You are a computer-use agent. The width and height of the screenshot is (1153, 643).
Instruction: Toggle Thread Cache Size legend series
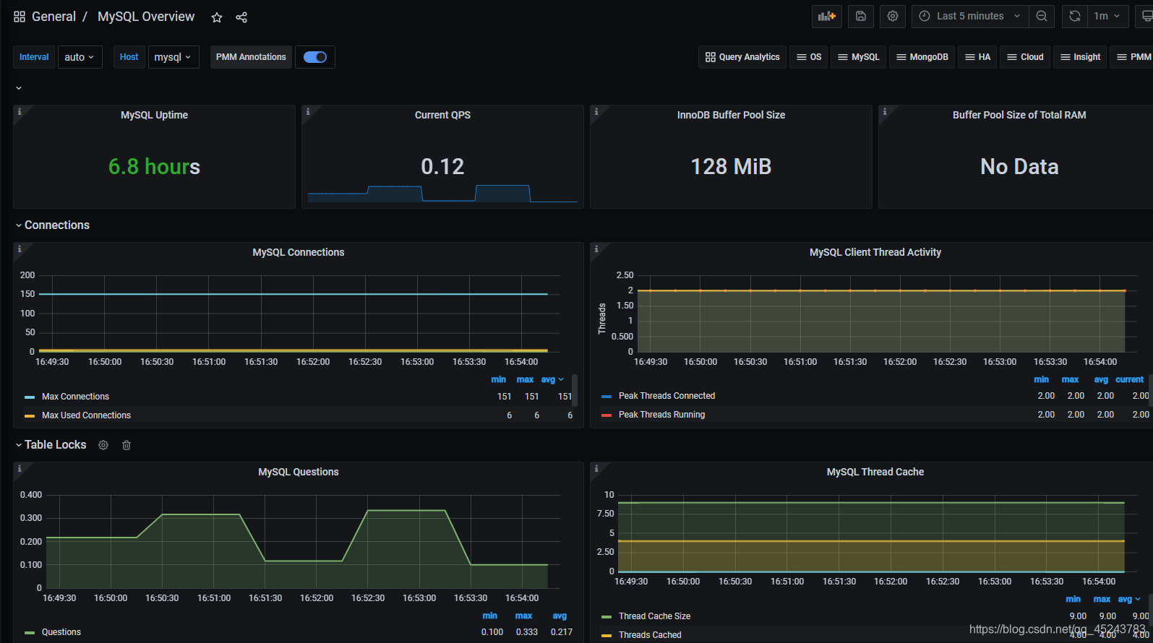654,616
